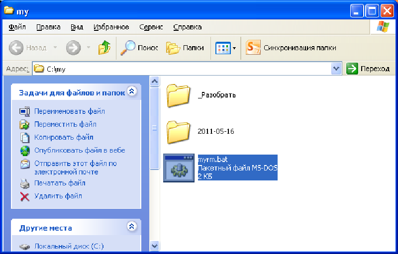Open the Сервис menu
This screenshot has height=254, width=398.
tap(151, 27)
